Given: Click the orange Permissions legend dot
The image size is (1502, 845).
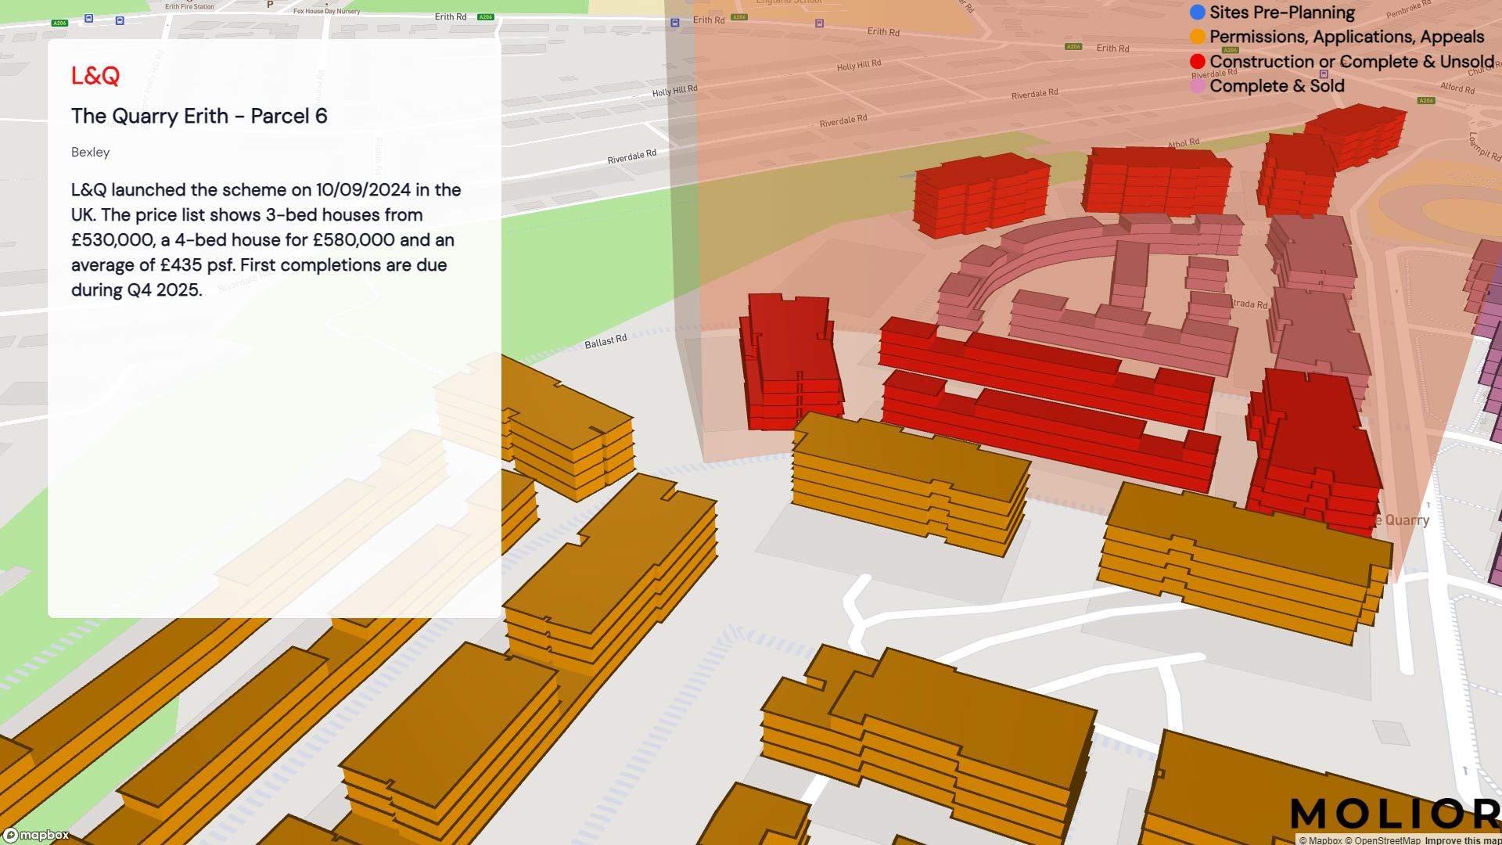Looking at the screenshot, I should [1197, 37].
